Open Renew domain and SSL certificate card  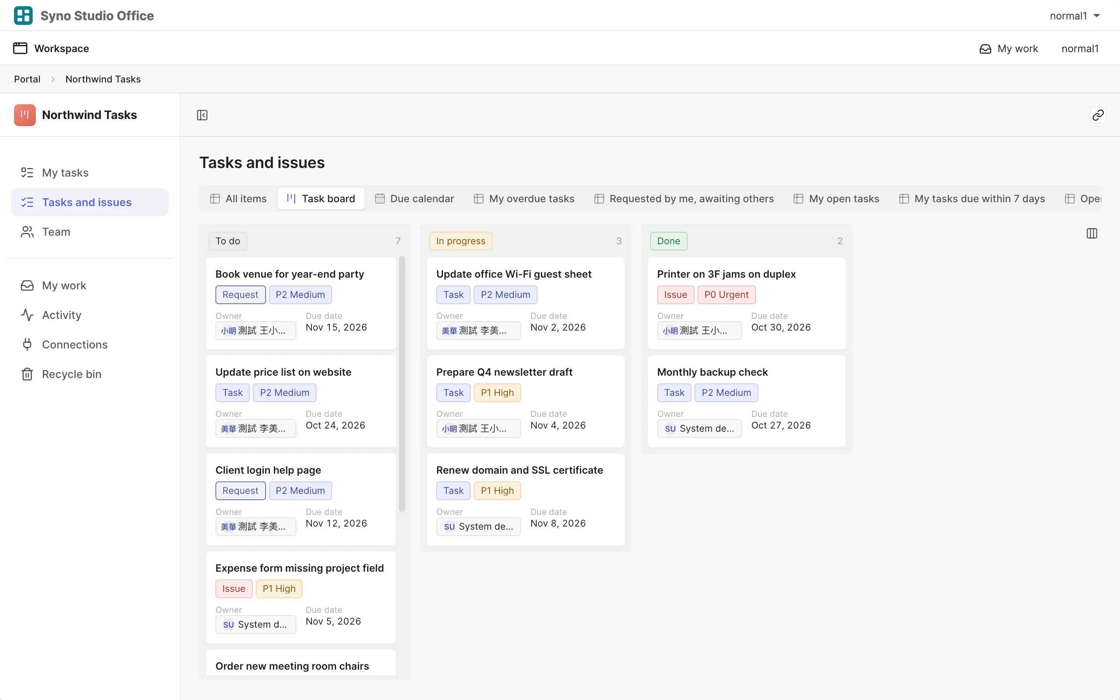(525, 500)
